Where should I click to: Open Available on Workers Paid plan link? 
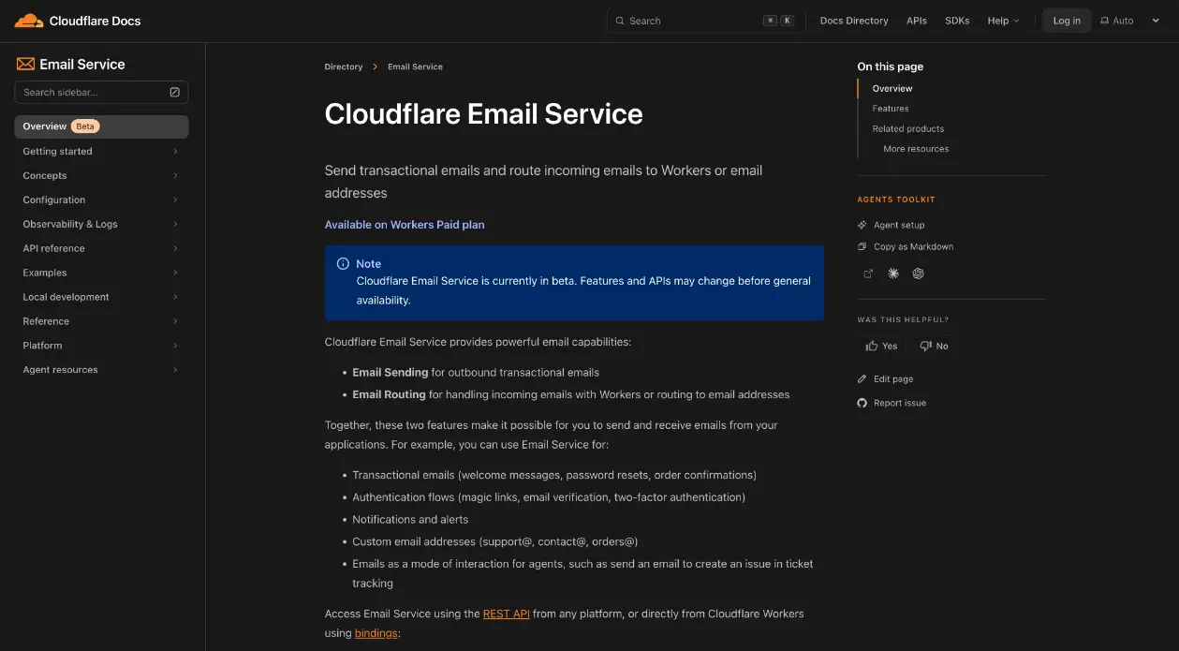coord(405,225)
